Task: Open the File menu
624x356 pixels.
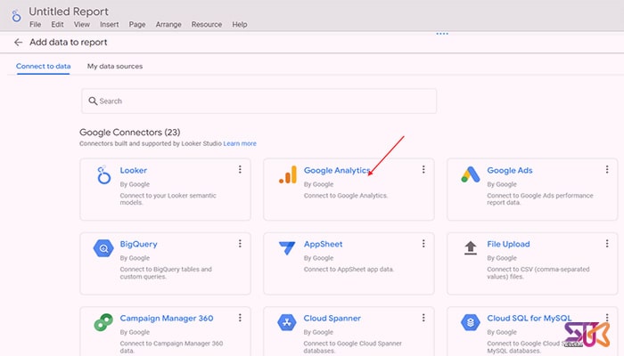Action: coord(35,25)
